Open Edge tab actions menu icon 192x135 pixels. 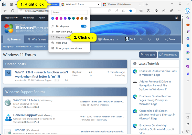coord(11,4)
